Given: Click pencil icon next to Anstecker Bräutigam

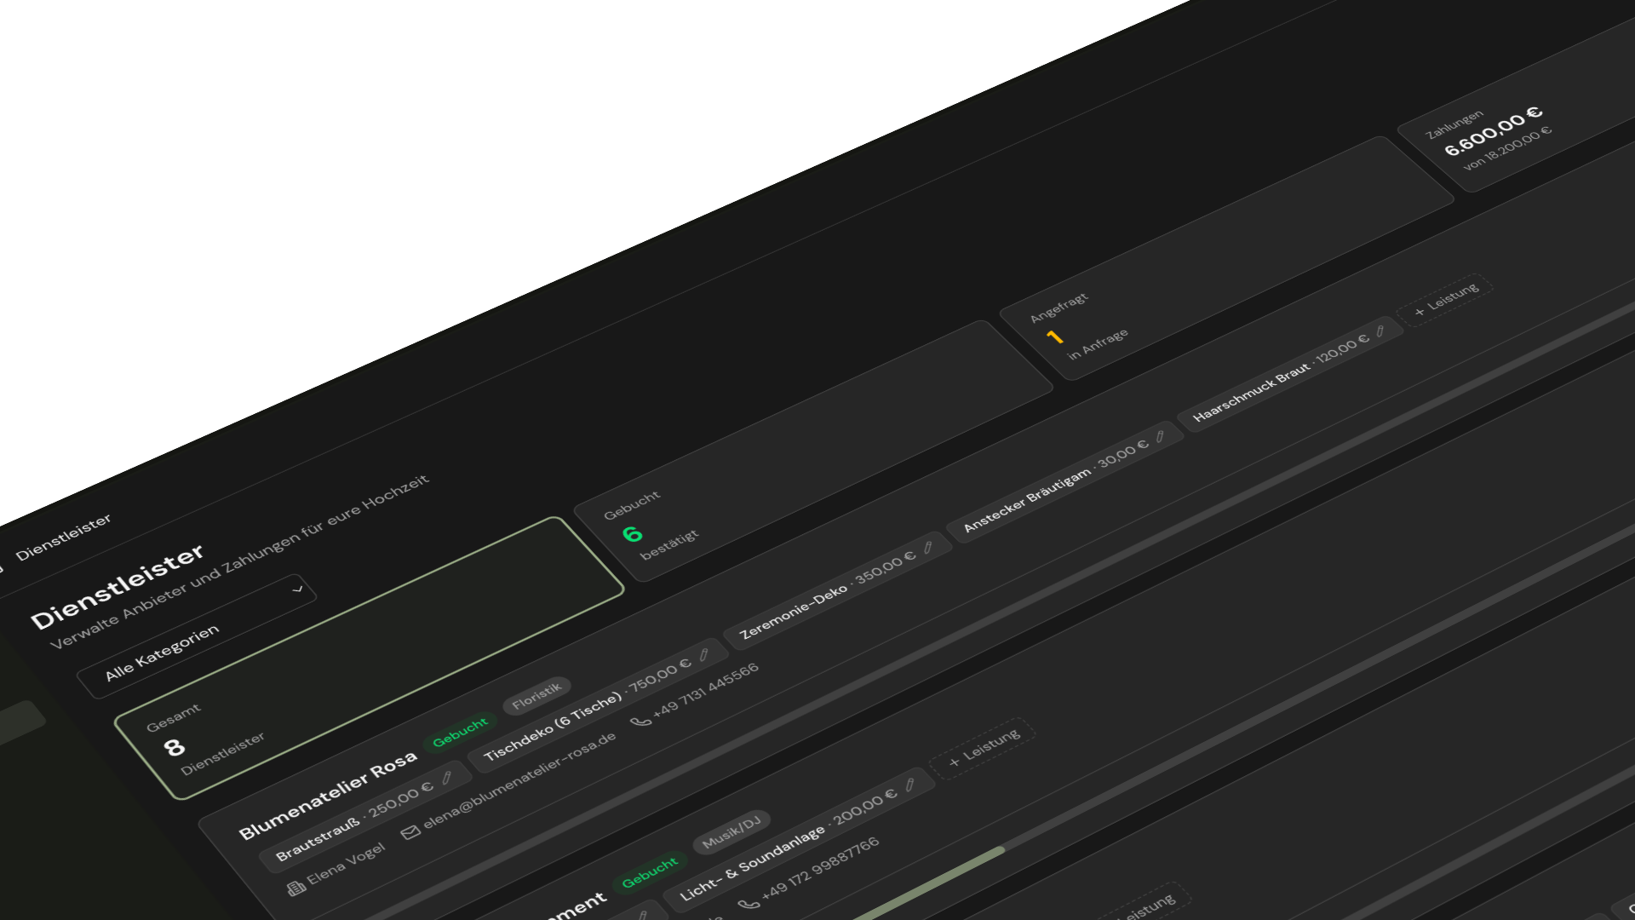Looking at the screenshot, I should click(1159, 437).
